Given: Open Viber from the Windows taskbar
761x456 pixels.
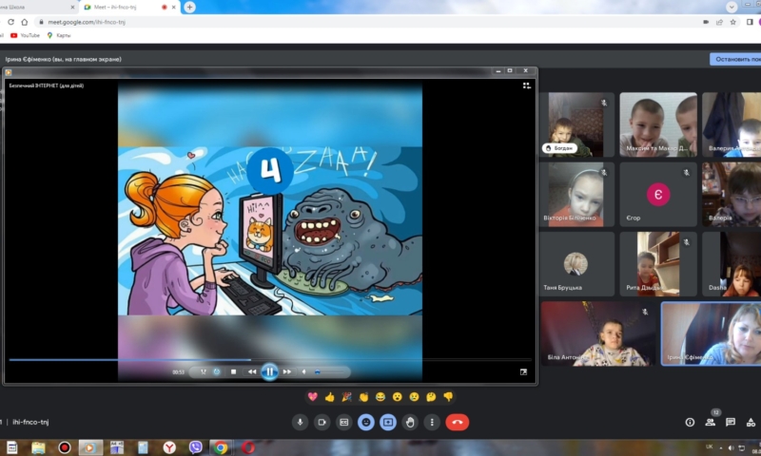Looking at the screenshot, I should click(x=196, y=447).
